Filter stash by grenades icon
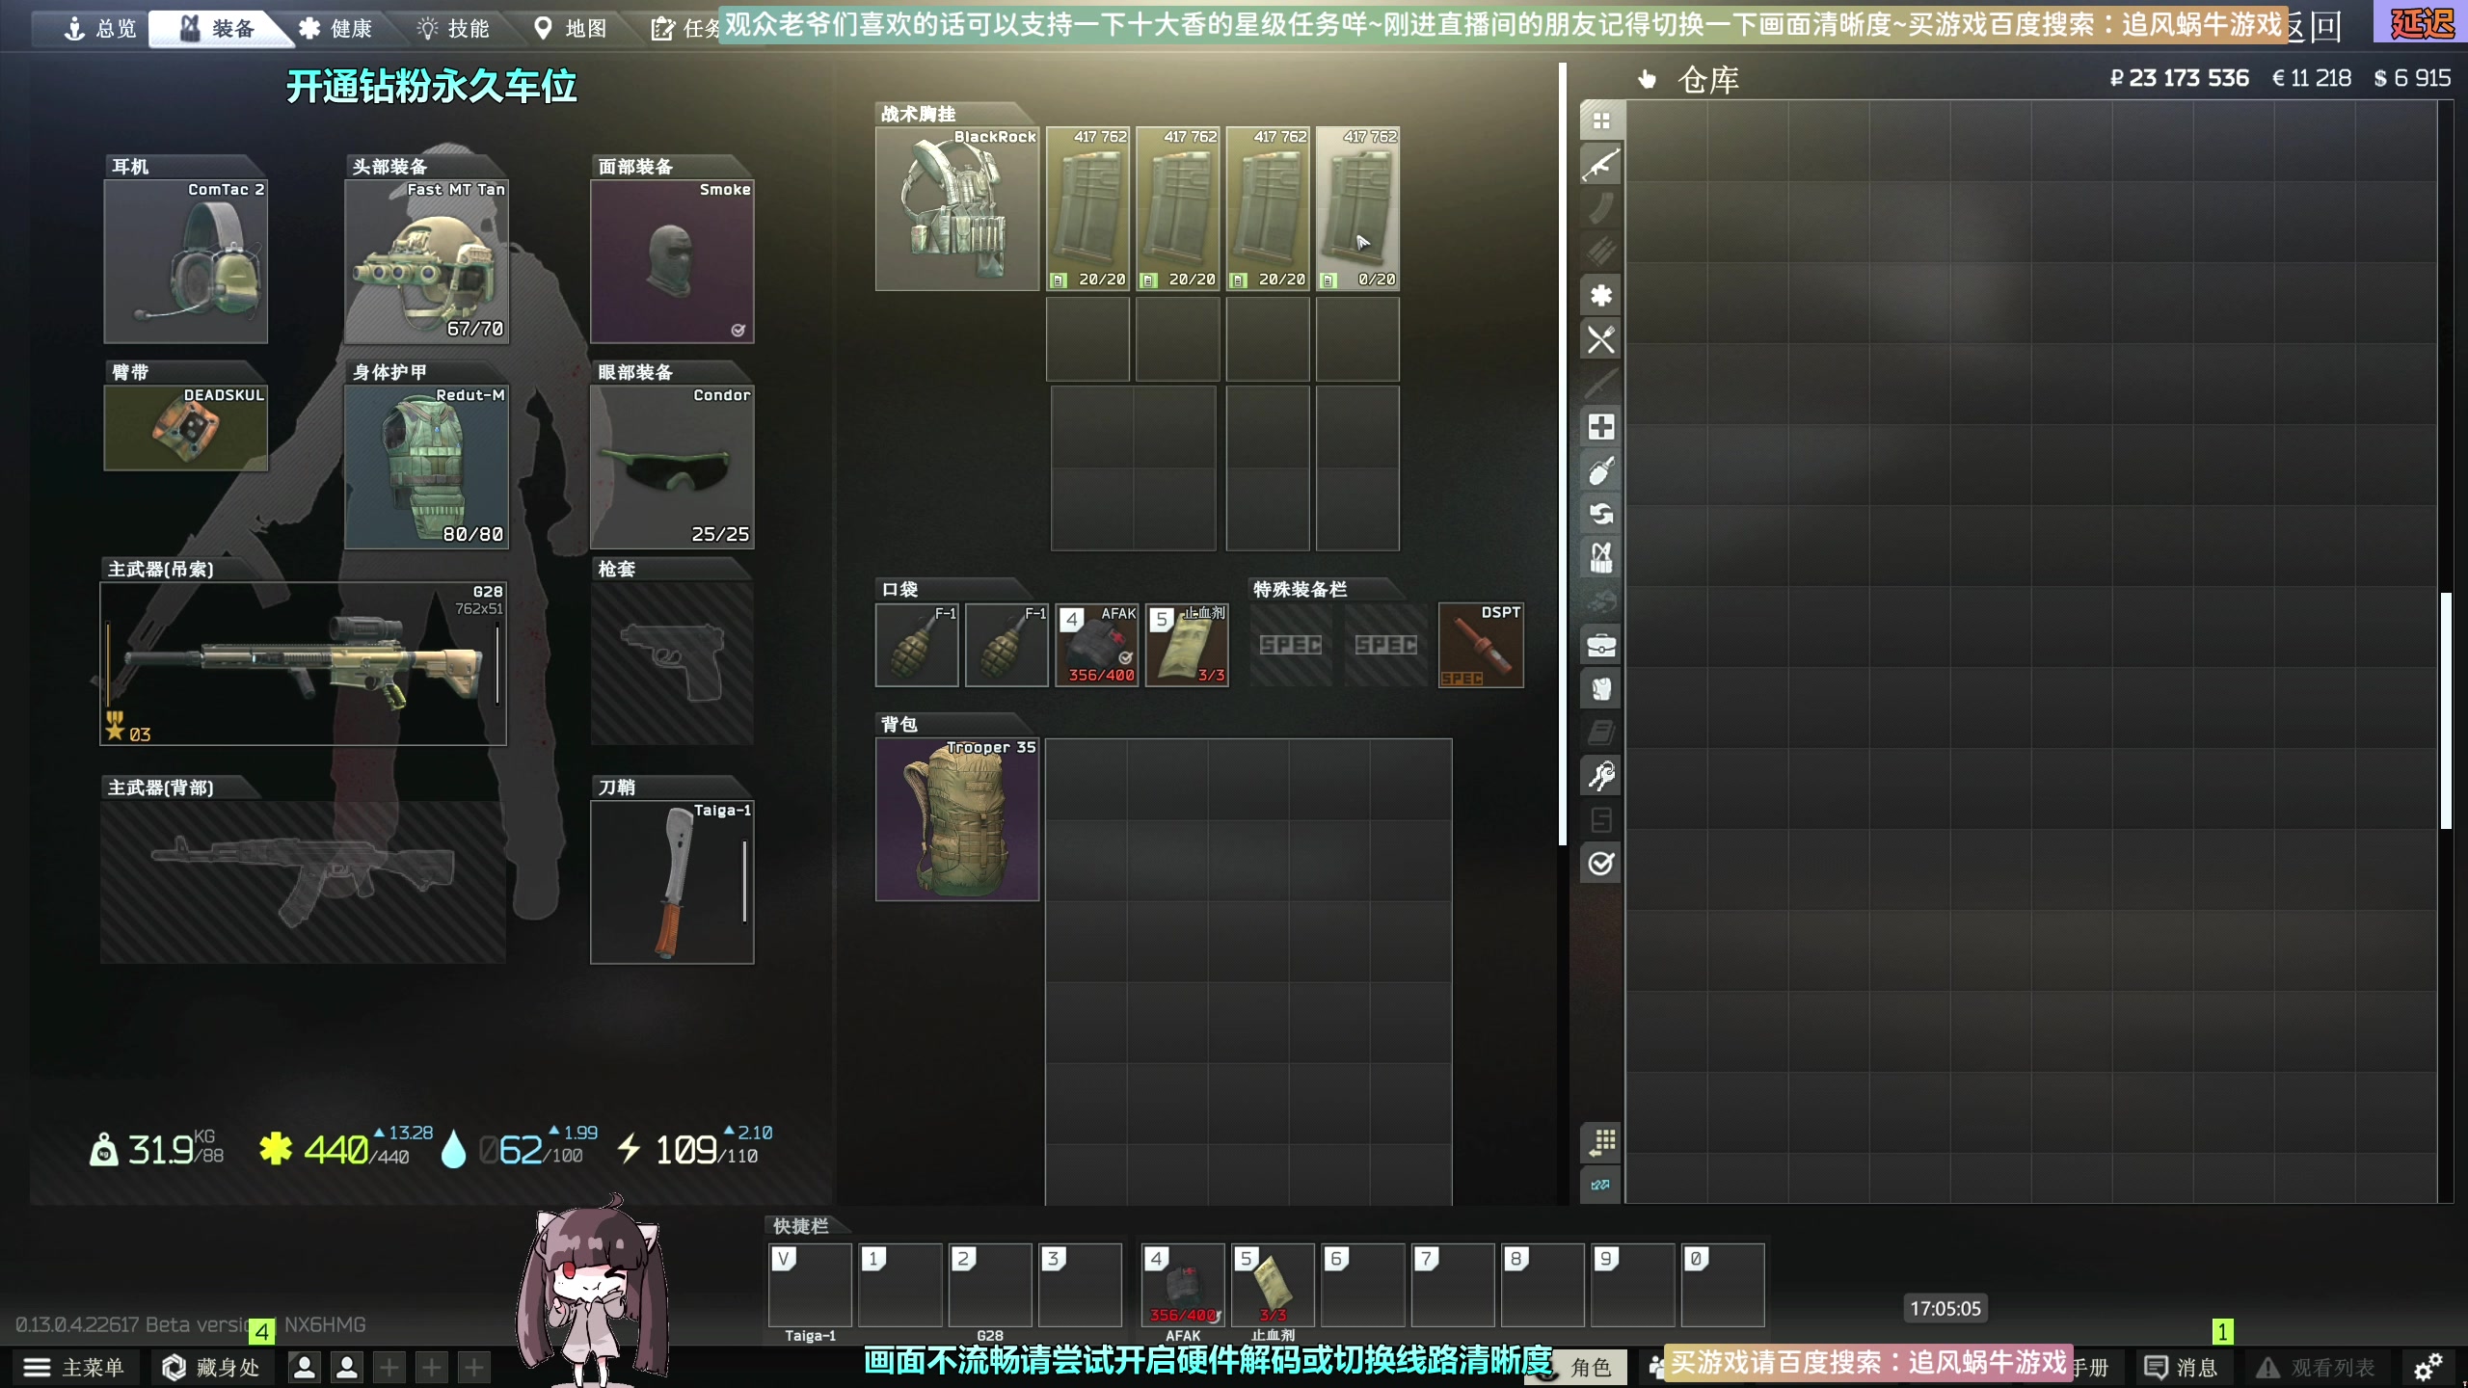This screenshot has width=2468, height=1388. tap(1600, 470)
